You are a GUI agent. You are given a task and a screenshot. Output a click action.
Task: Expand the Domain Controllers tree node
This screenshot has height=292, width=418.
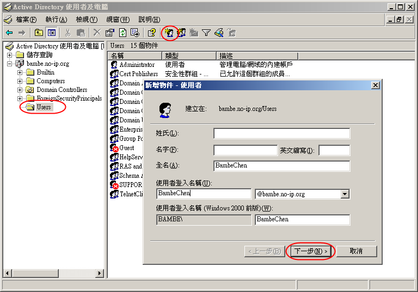point(20,90)
